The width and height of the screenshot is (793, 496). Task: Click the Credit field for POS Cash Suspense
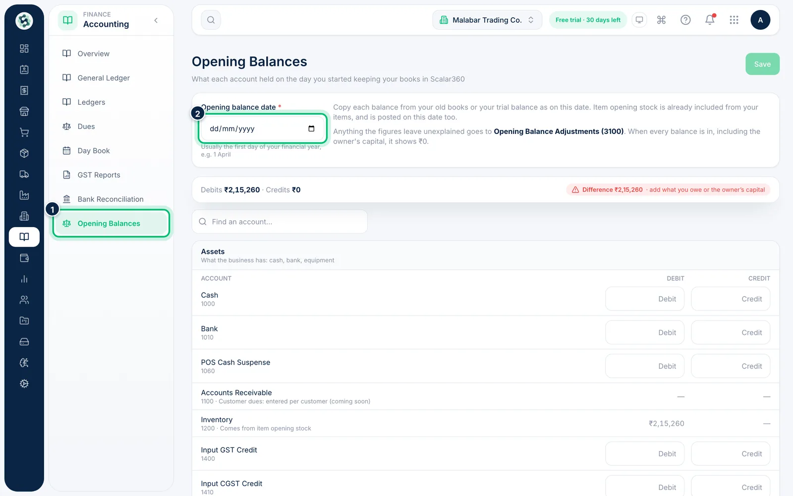[x=731, y=367]
